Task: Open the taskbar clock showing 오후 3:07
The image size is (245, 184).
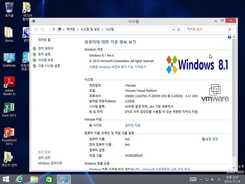Action: (232, 179)
